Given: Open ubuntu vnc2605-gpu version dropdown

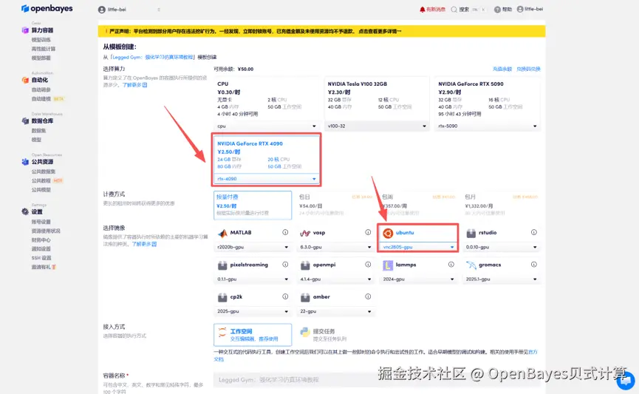Looking at the screenshot, I should pyautogui.click(x=418, y=247).
